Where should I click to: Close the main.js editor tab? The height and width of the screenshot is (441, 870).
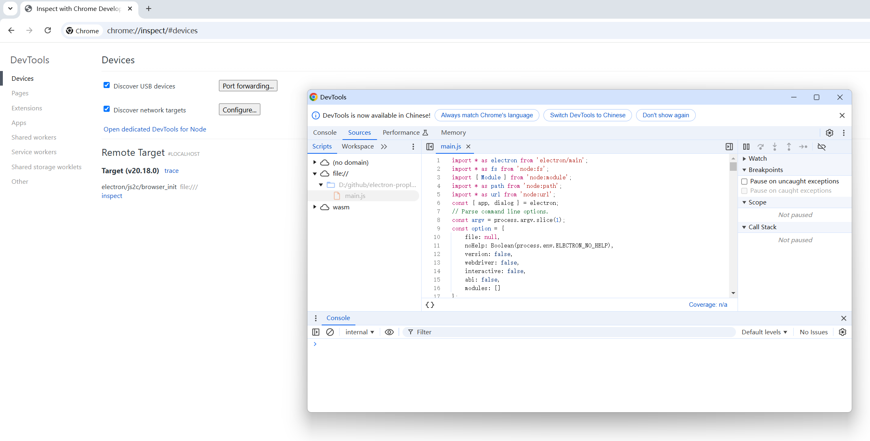(x=468, y=146)
